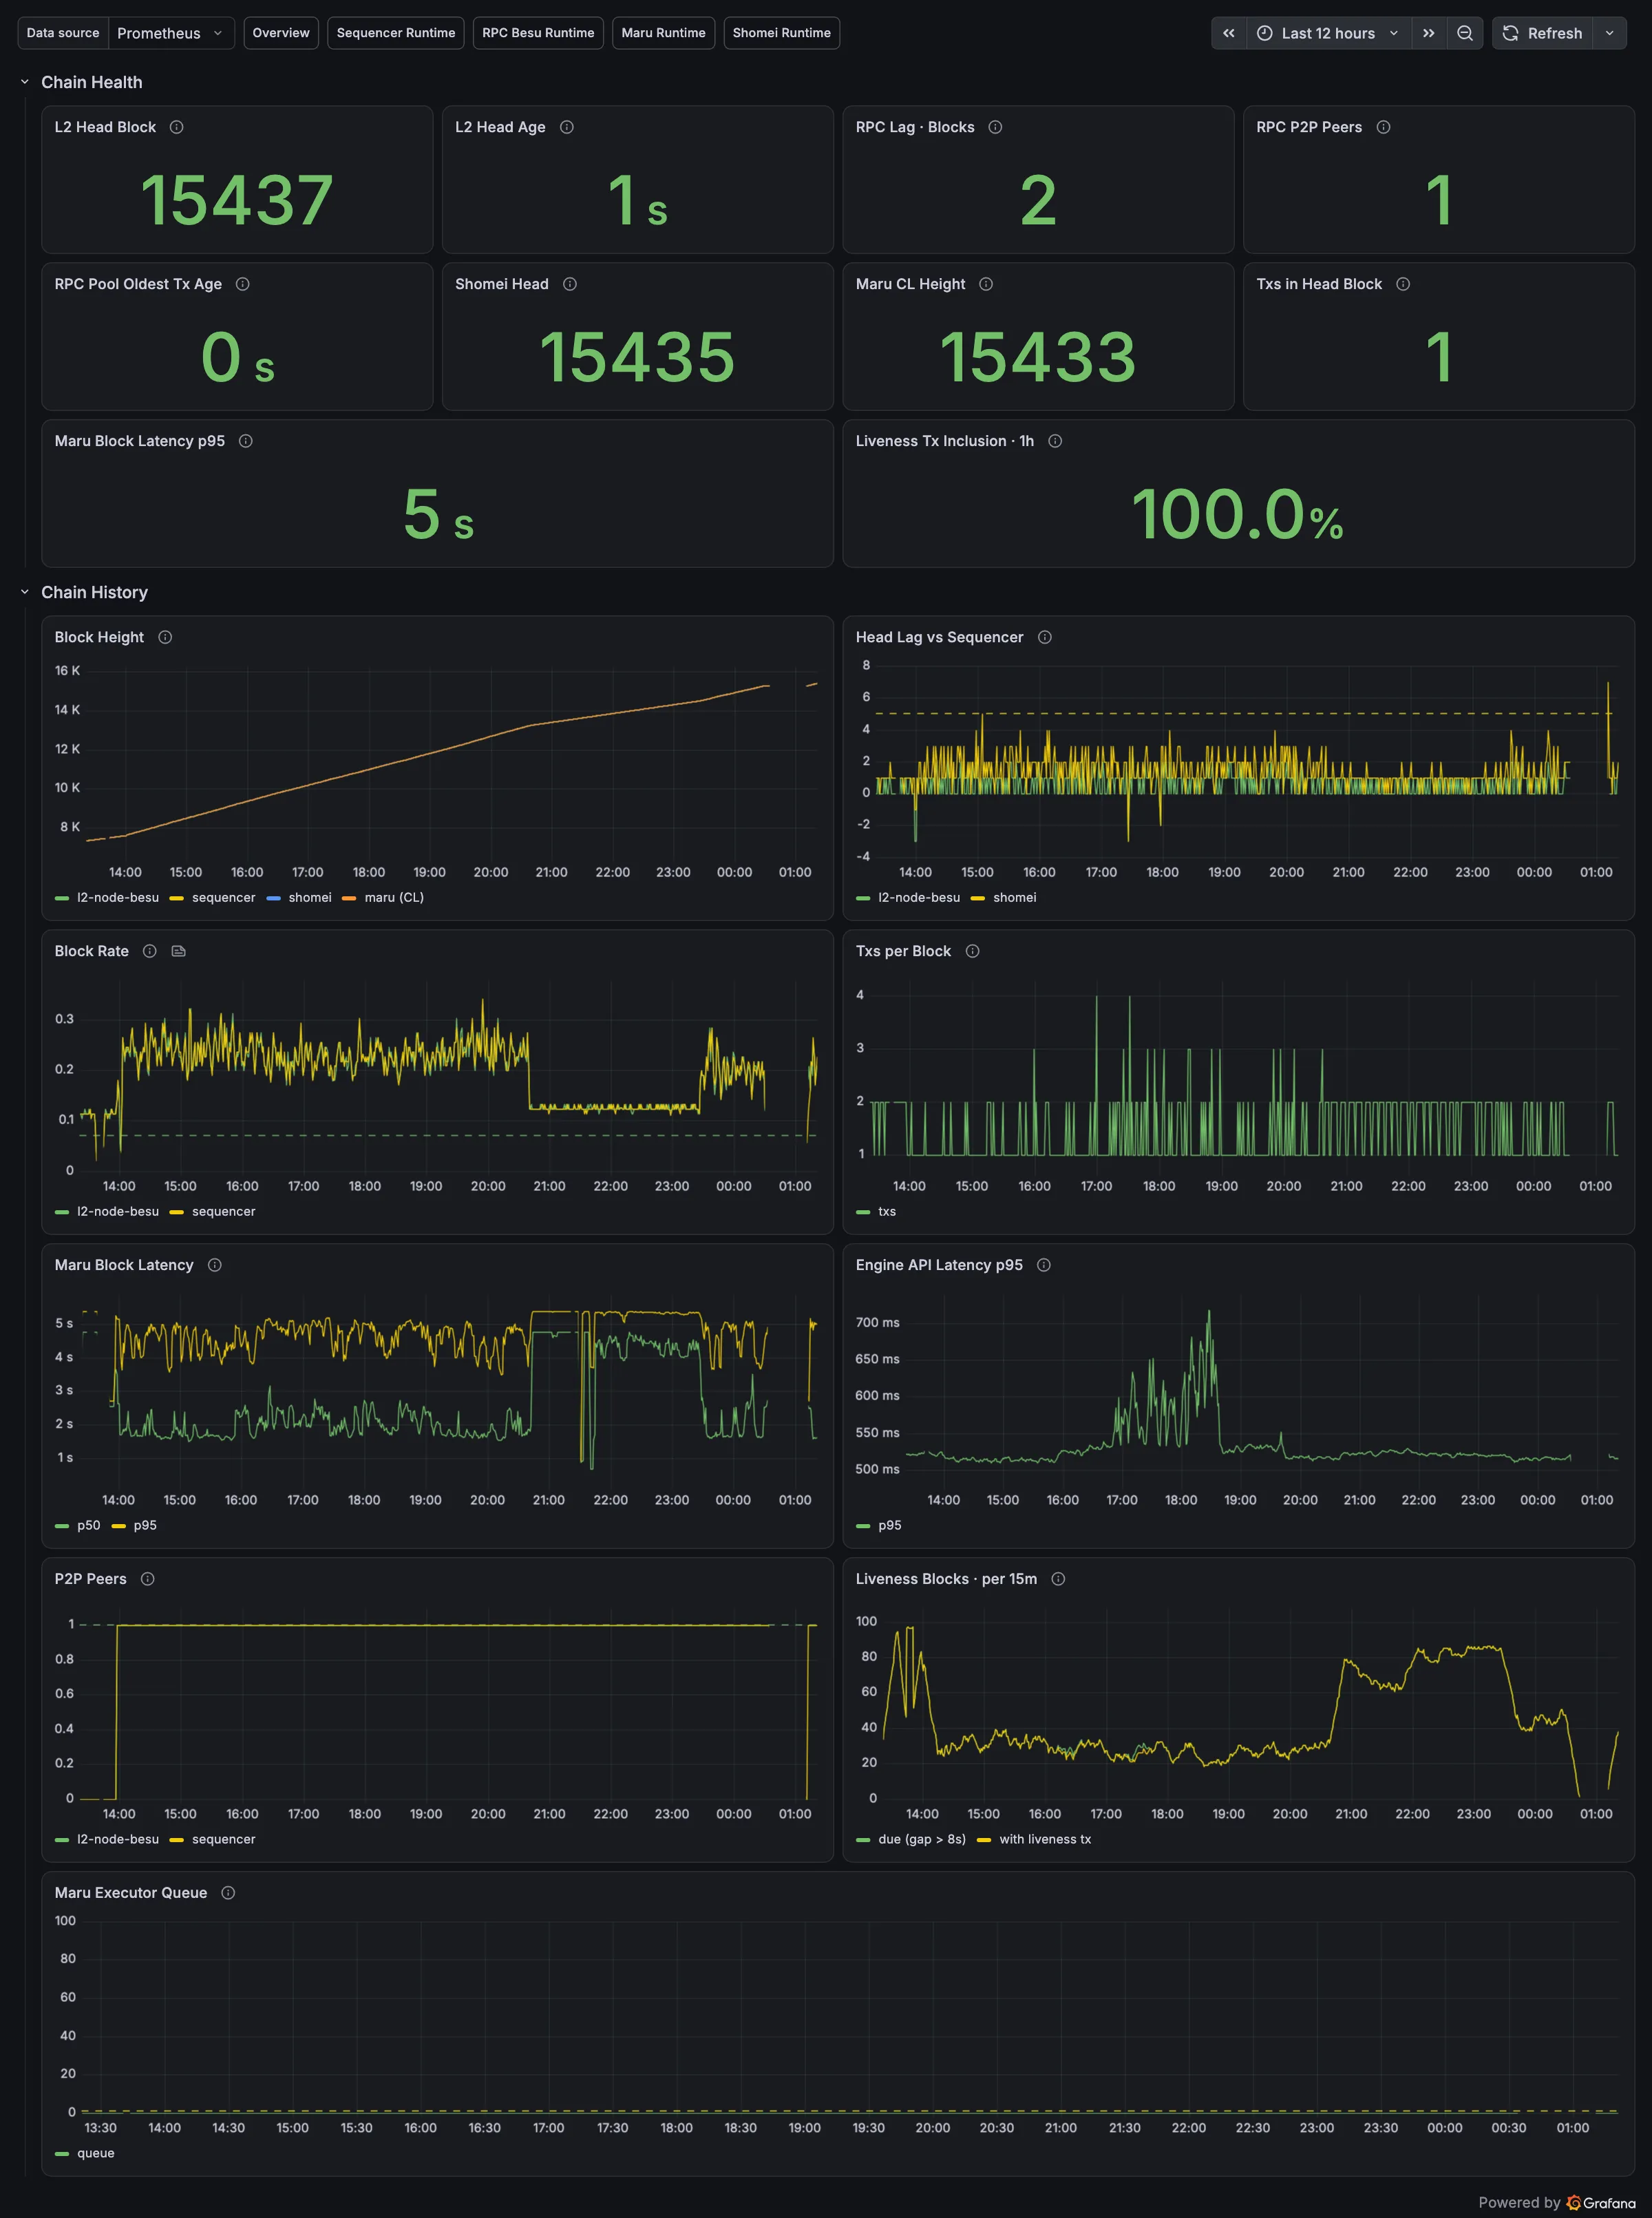Collapse the Chain Health row

25,82
